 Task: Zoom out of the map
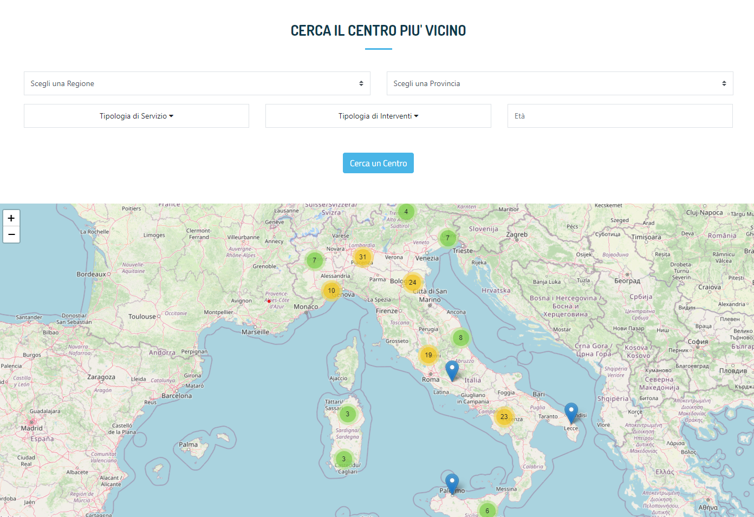click(x=11, y=234)
